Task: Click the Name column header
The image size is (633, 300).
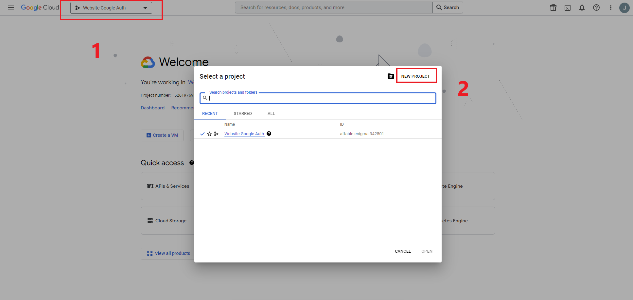Action: [230, 124]
